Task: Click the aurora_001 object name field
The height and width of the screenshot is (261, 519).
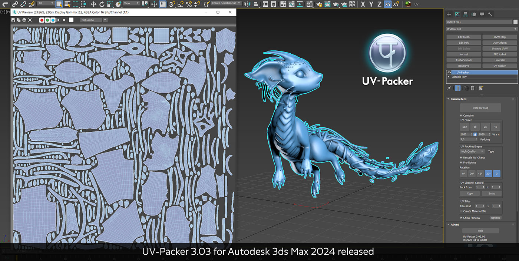Action: click(x=479, y=22)
